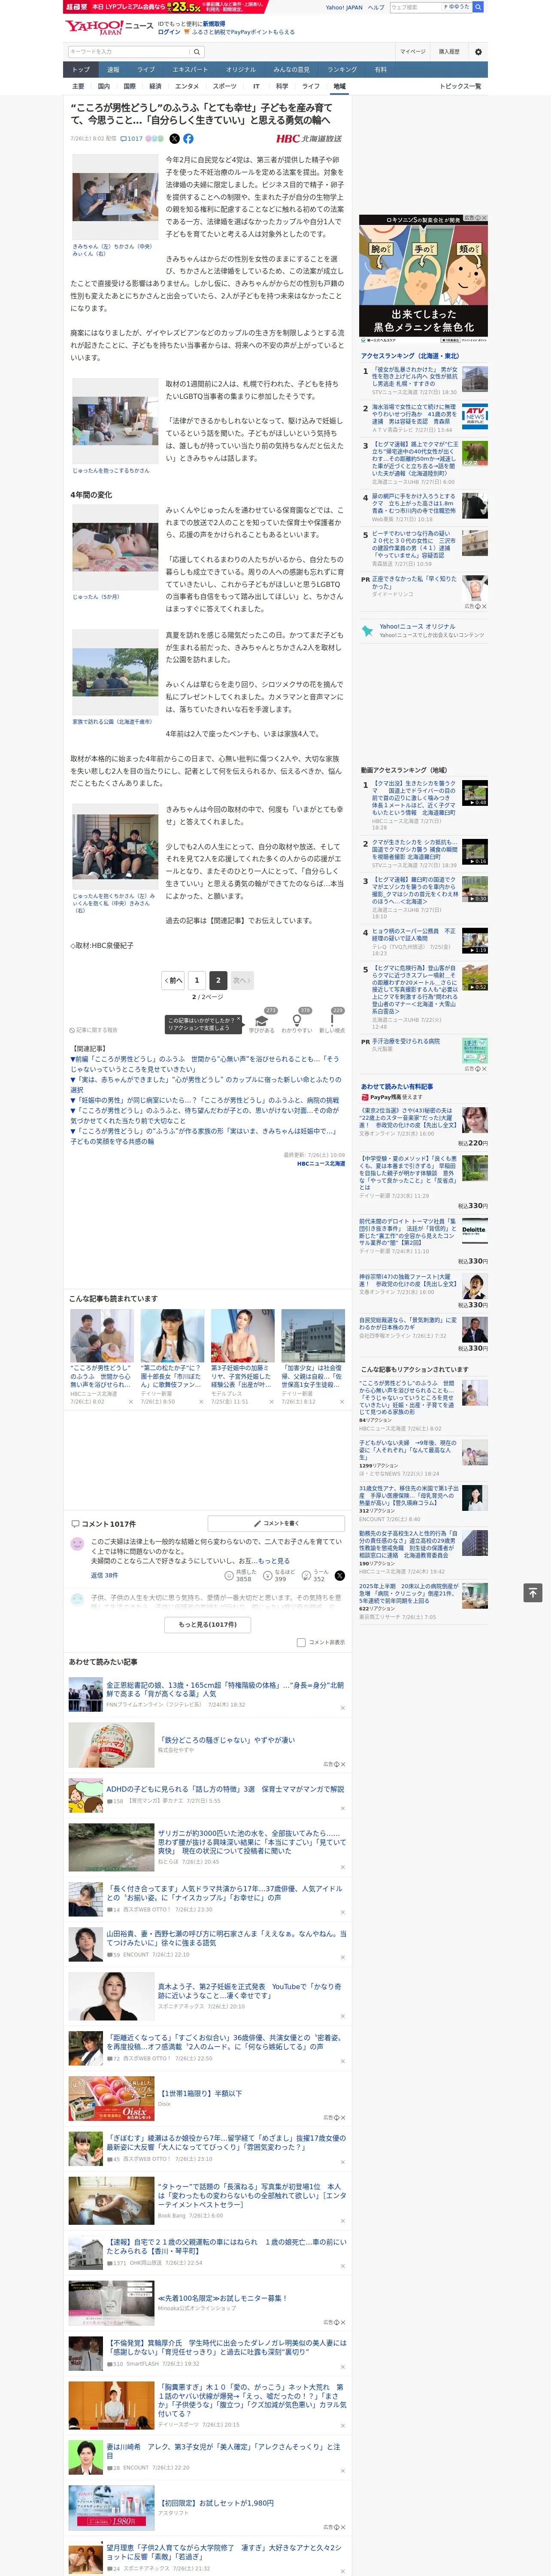551x2576 pixels.
Task: React with わかりやすい lightbulb icon
Action: point(296,1020)
